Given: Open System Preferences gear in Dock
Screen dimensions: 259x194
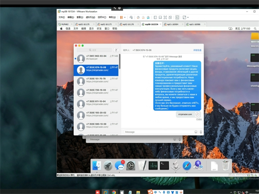Looking at the screenshot, I should tap(130, 165).
